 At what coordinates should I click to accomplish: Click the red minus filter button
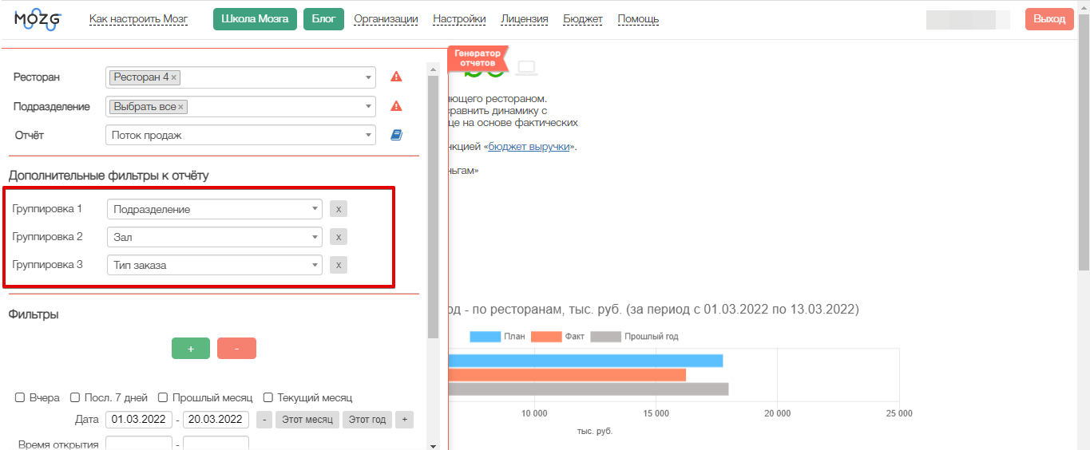pyautogui.click(x=236, y=349)
